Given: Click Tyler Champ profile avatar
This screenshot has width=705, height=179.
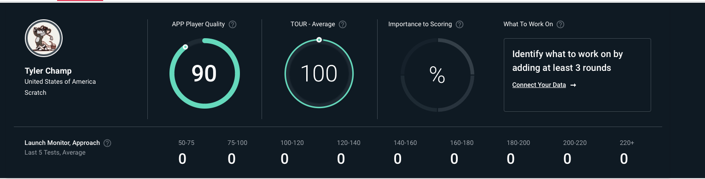Looking at the screenshot, I should pyautogui.click(x=44, y=38).
